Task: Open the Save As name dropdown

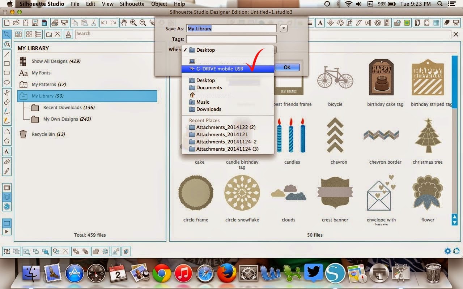Action: [284, 28]
